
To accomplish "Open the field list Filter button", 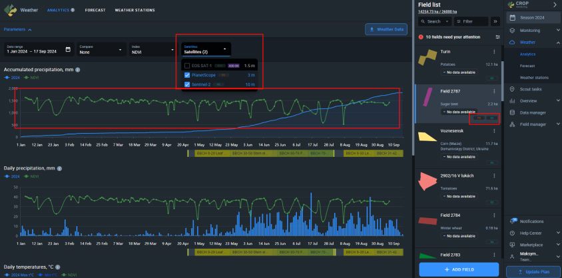I will click(471, 21).
